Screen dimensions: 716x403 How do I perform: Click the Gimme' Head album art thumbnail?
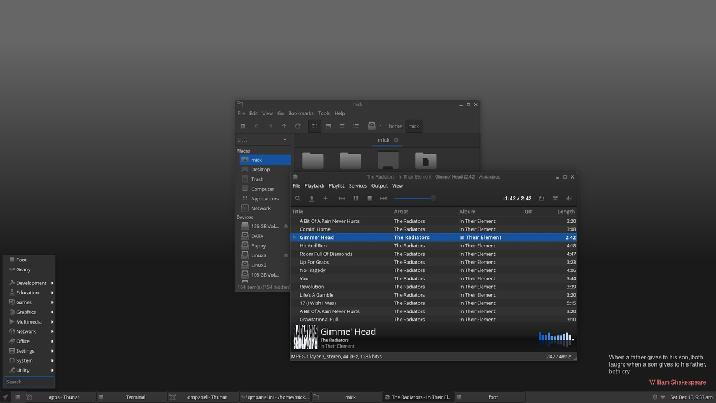(x=305, y=337)
